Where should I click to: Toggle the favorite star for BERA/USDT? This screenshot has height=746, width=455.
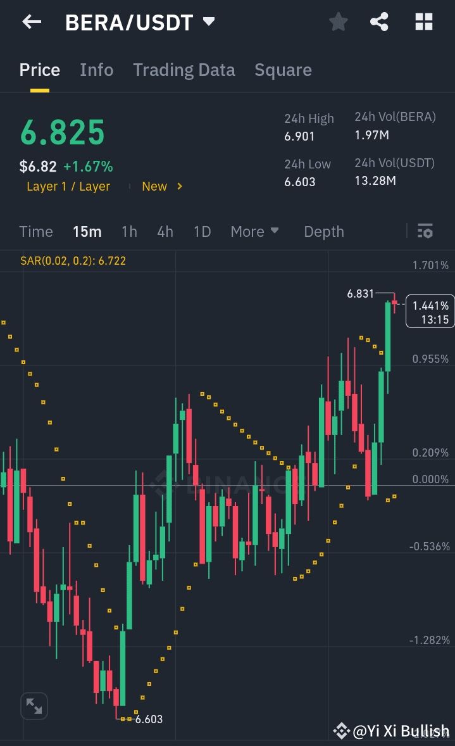[x=338, y=22]
